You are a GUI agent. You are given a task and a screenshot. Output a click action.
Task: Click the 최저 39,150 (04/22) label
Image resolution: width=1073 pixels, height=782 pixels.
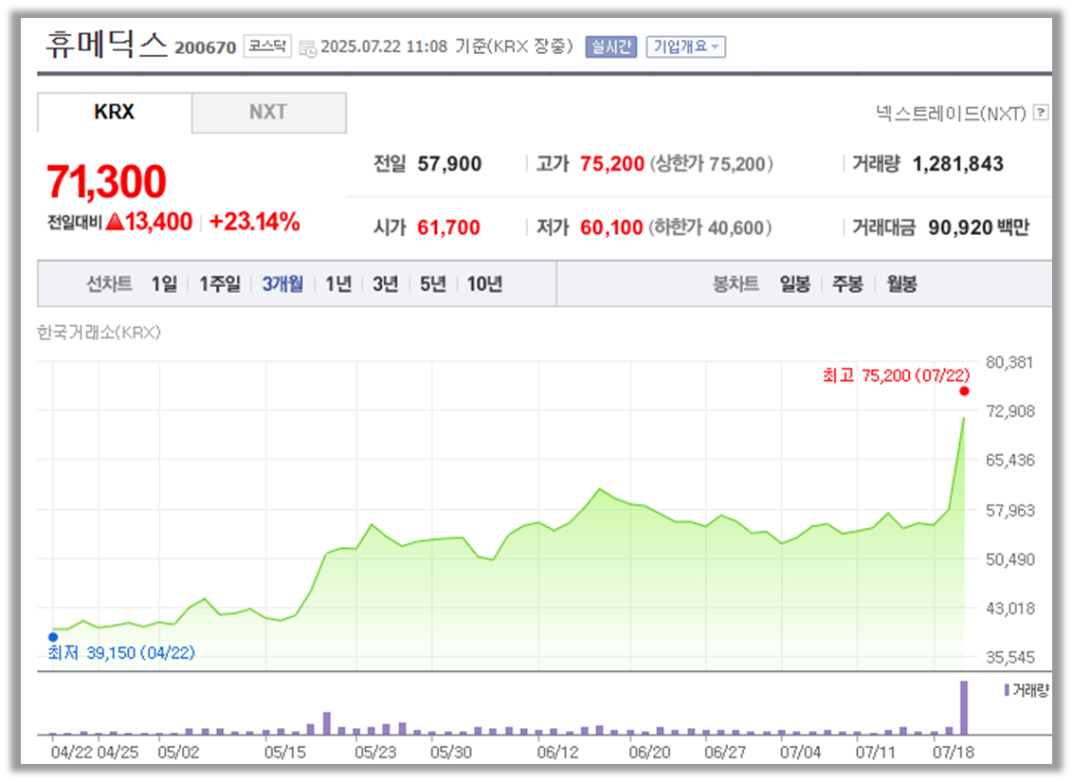pyautogui.click(x=121, y=653)
